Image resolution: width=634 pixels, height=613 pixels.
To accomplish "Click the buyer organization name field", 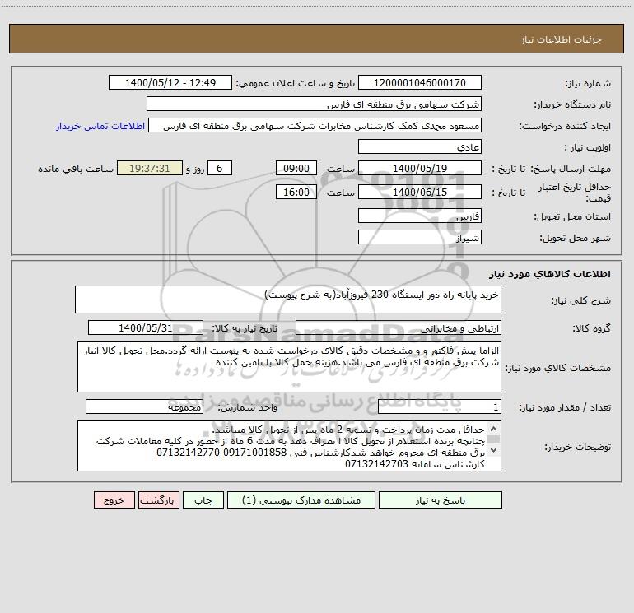I will (314, 104).
